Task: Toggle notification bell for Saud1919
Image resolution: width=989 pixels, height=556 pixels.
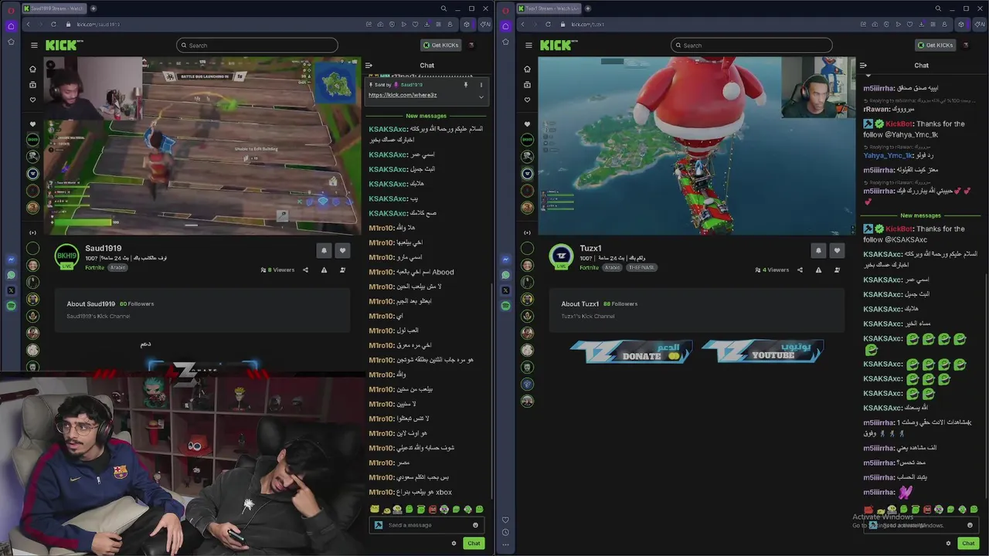Action: point(324,250)
